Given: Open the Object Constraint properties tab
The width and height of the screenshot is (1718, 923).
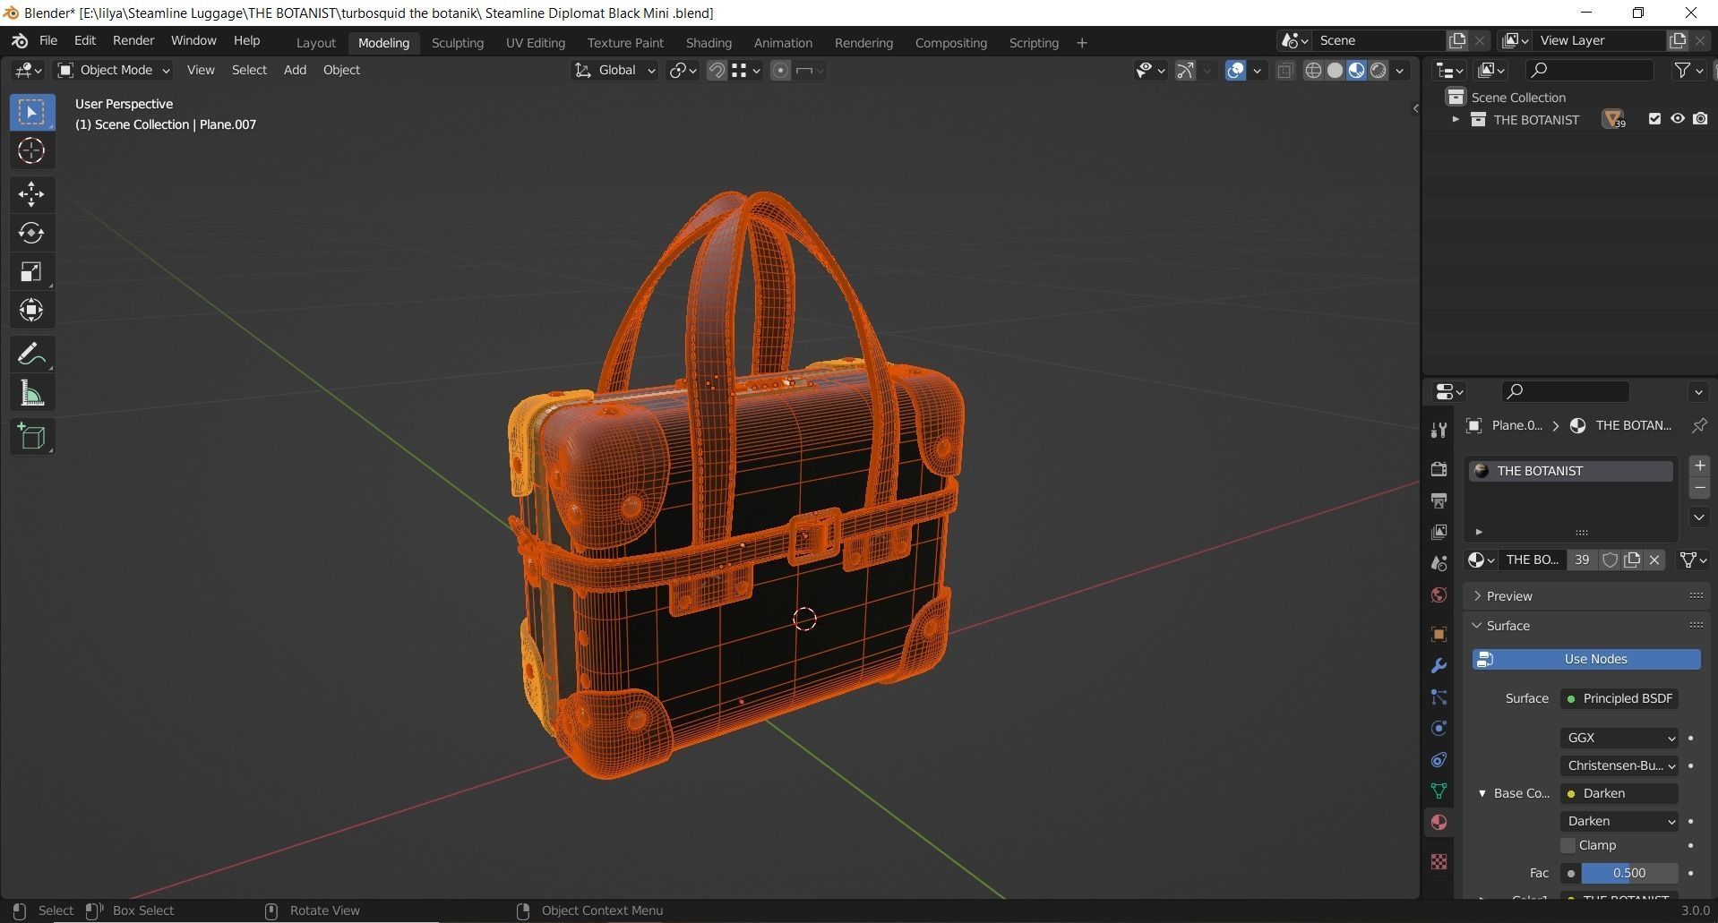Looking at the screenshot, I should [x=1439, y=760].
